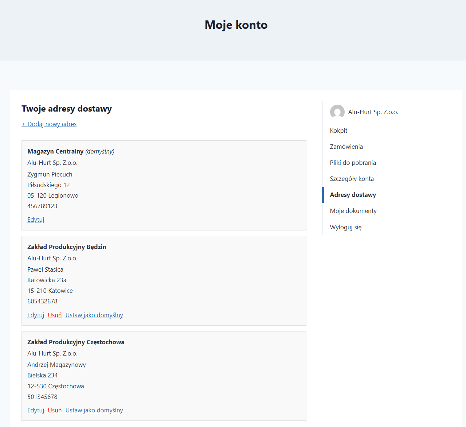
Task: Delete the Zakład Produkcyjny Będzin address
Action: pyautogui.click(x=55, y=315)
